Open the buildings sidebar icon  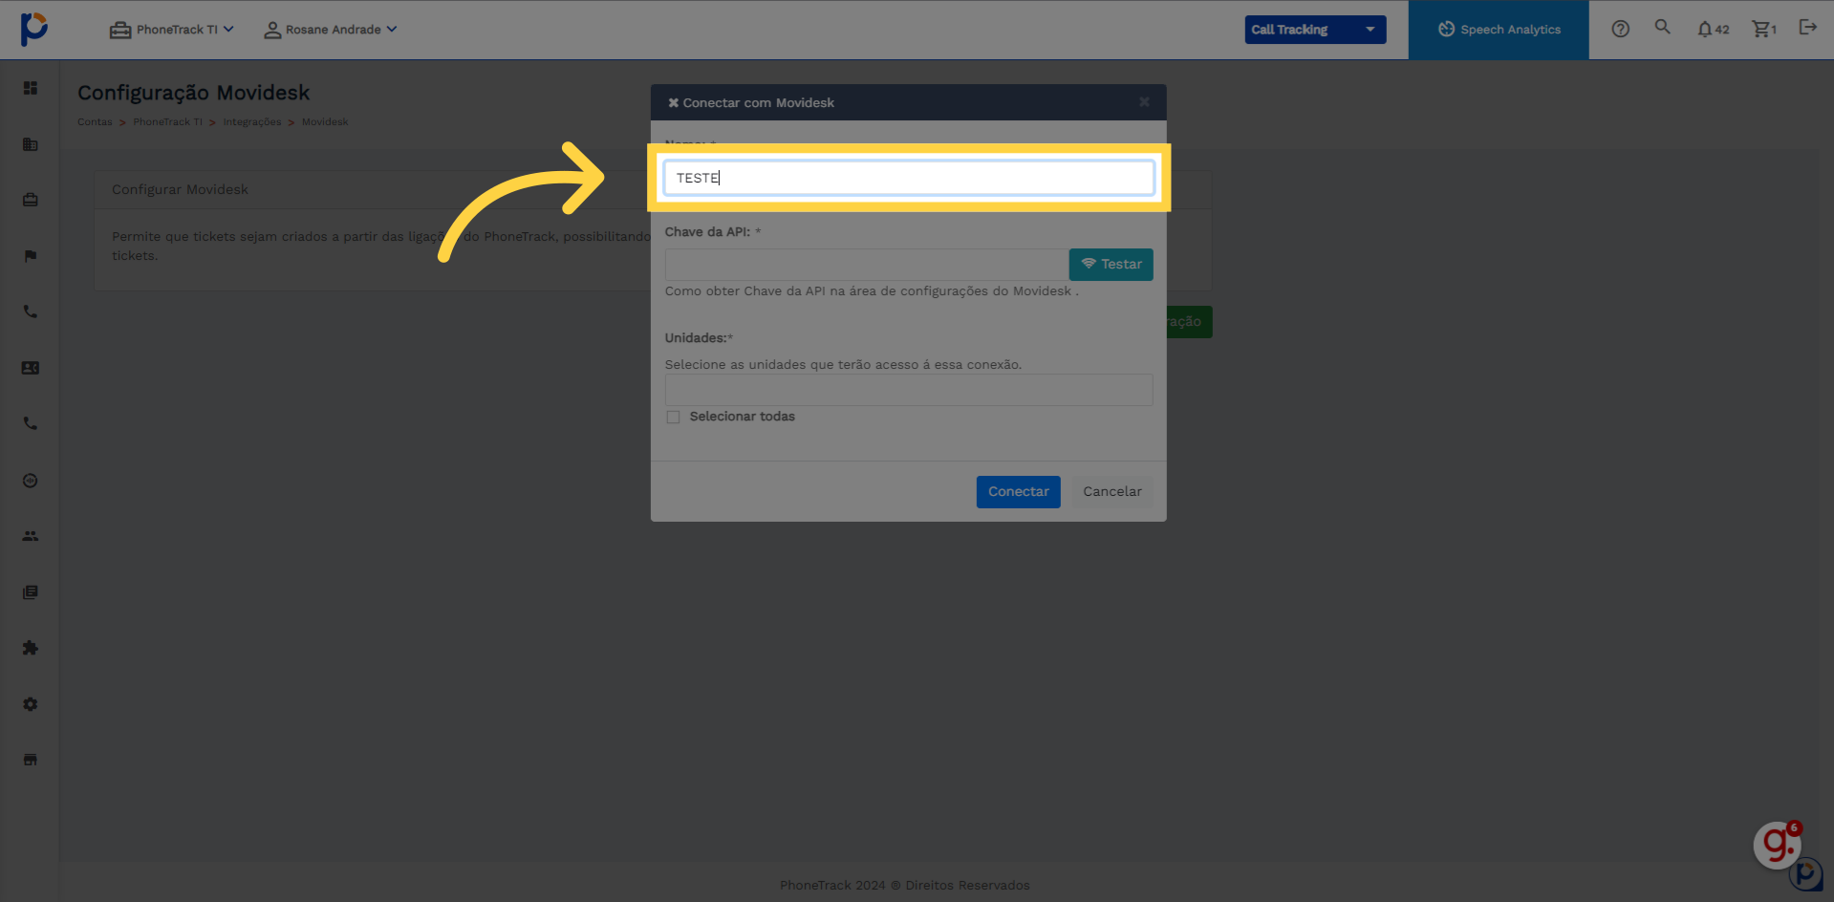[31, 144]
